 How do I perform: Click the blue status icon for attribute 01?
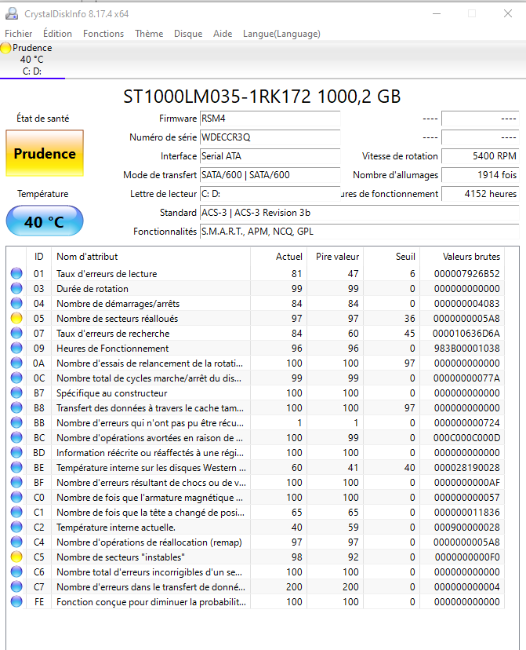click(x=16, y=273)
